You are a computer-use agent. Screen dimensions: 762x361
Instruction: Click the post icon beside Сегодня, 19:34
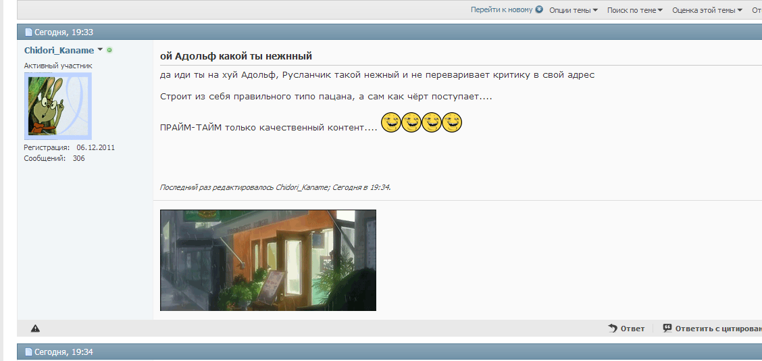28,352
